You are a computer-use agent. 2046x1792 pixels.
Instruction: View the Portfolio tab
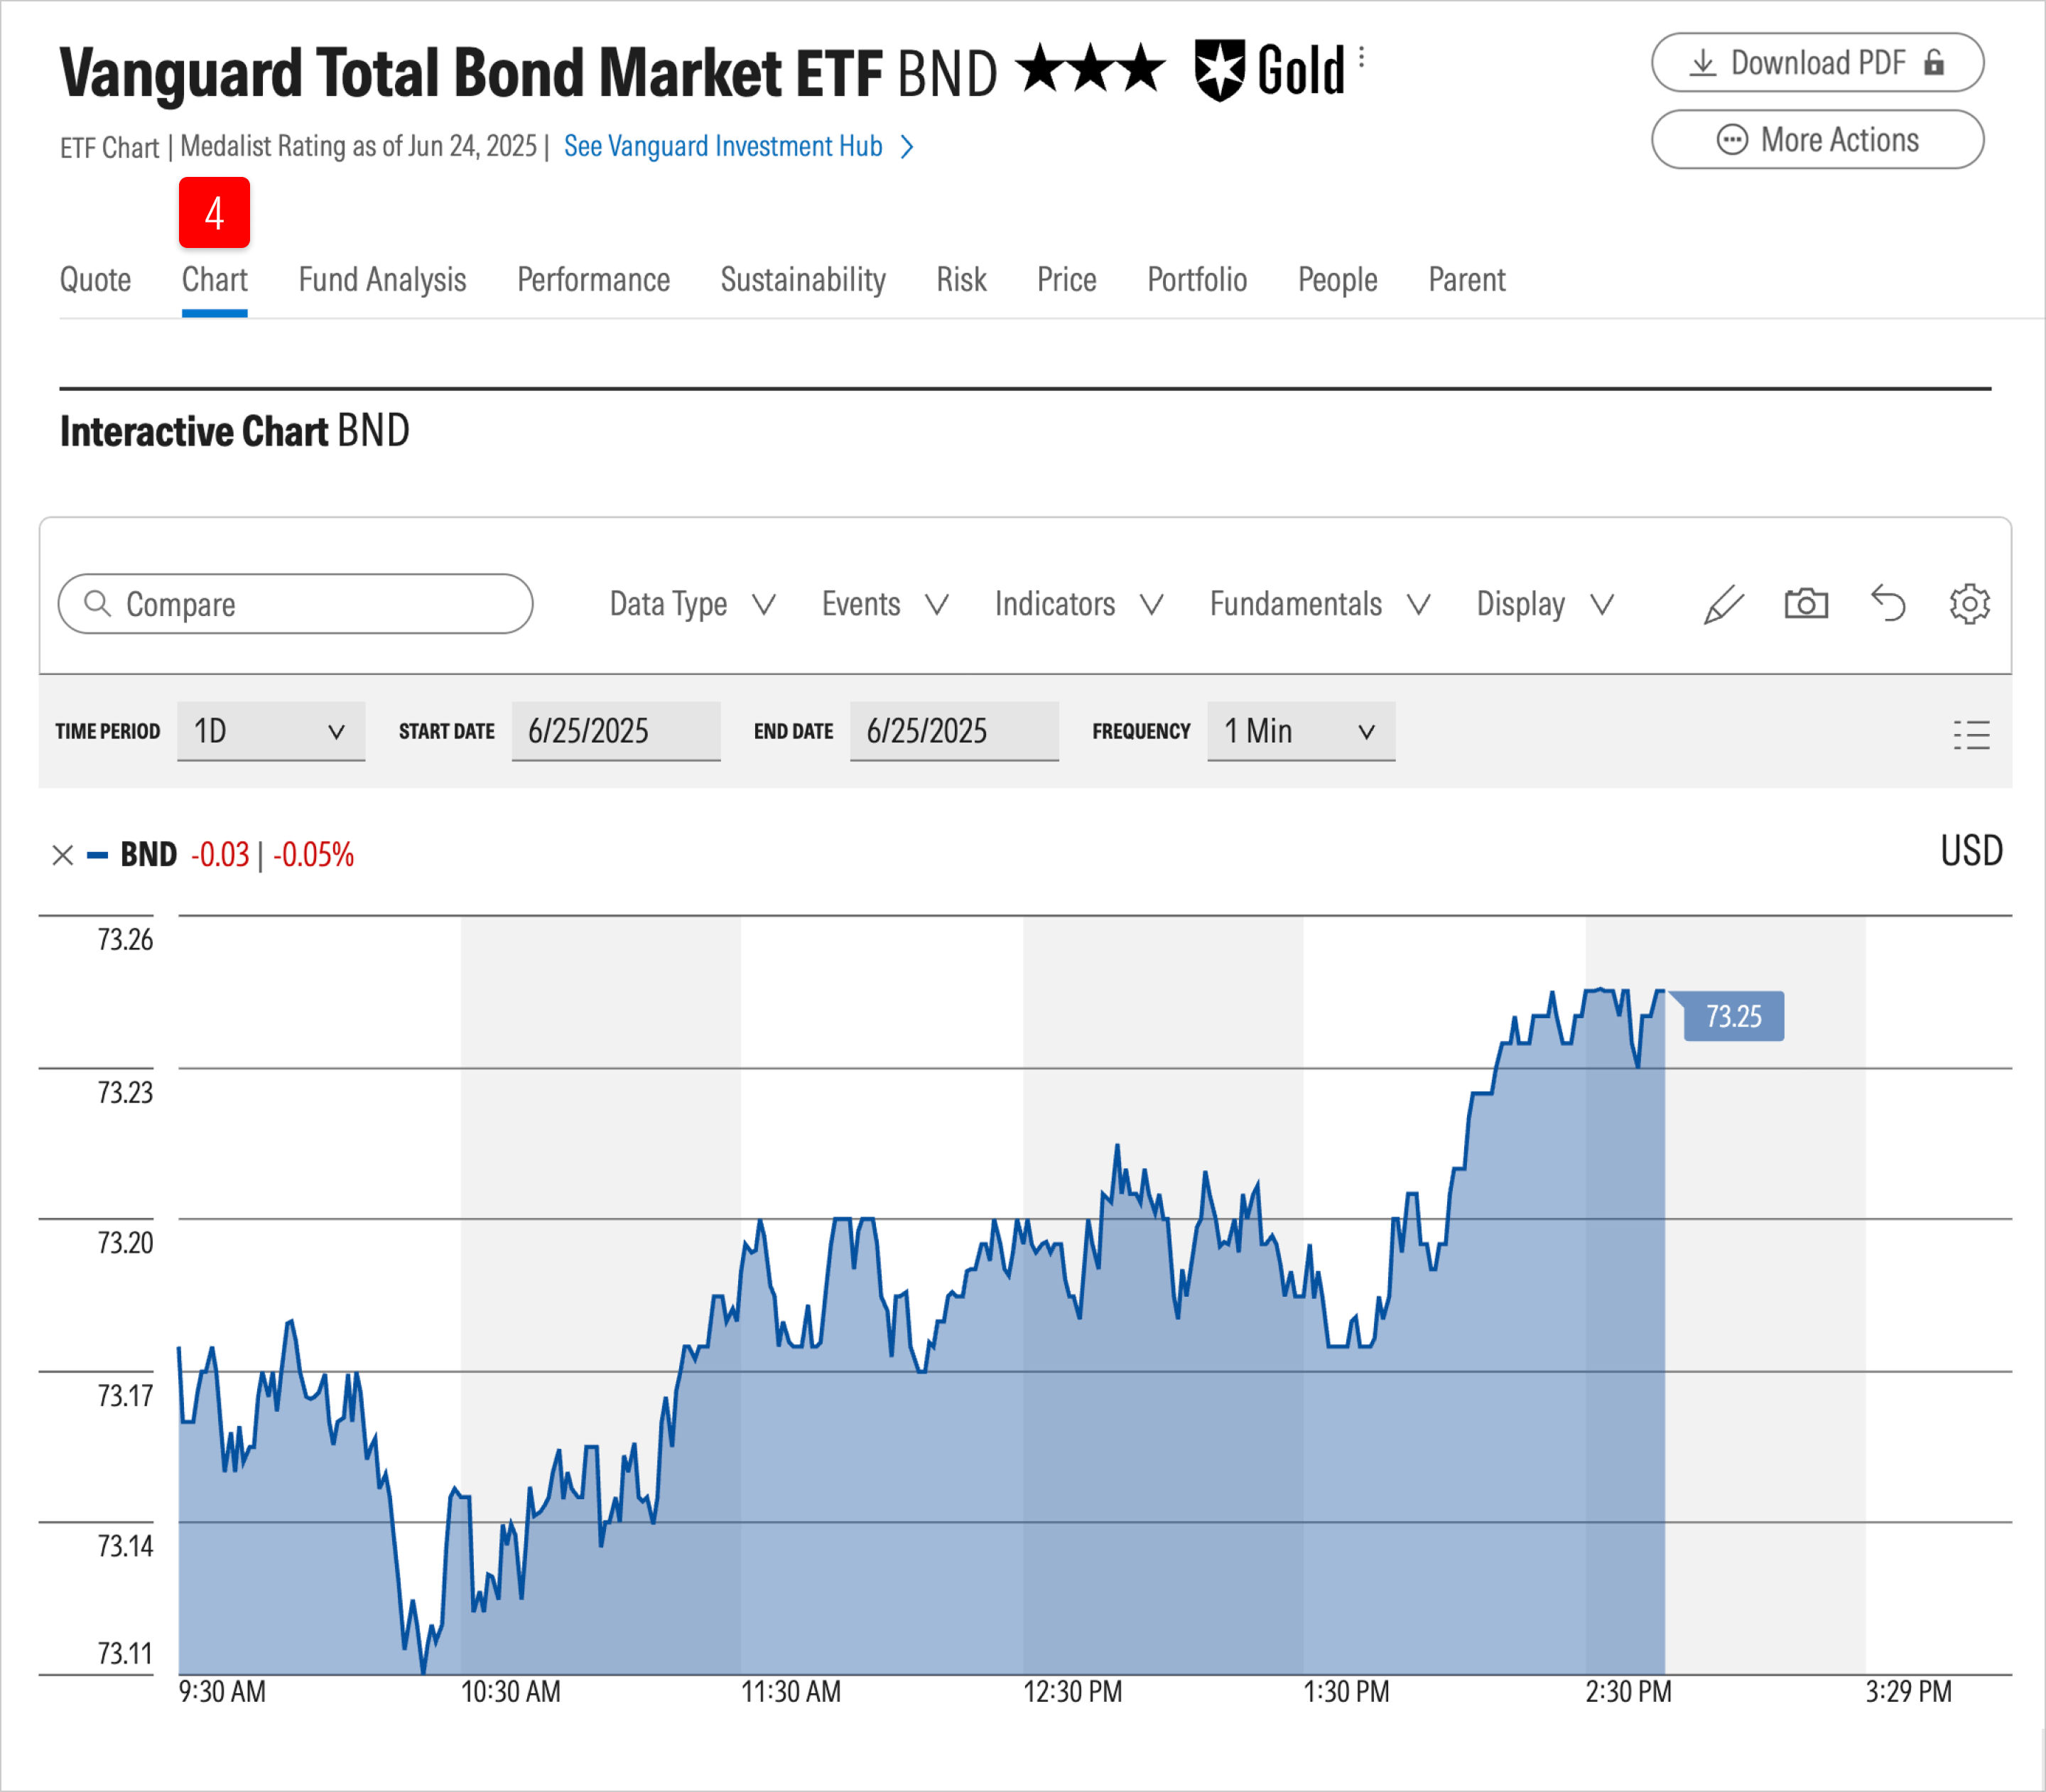(1197, 280)
